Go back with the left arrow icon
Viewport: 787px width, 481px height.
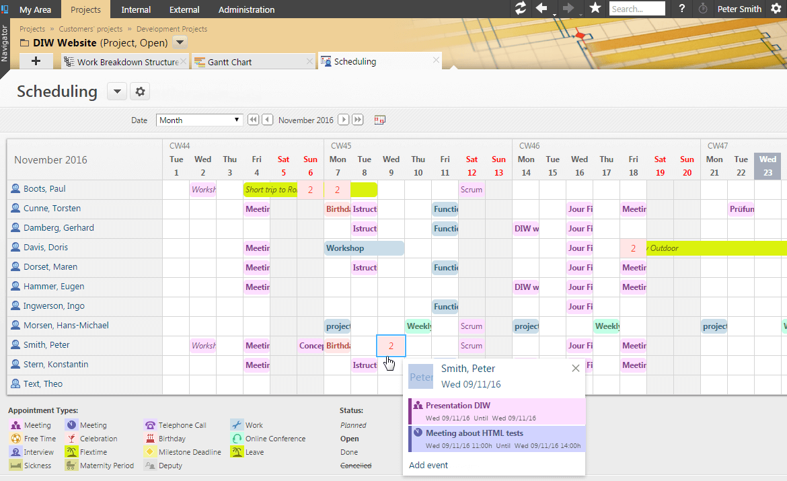541,8
